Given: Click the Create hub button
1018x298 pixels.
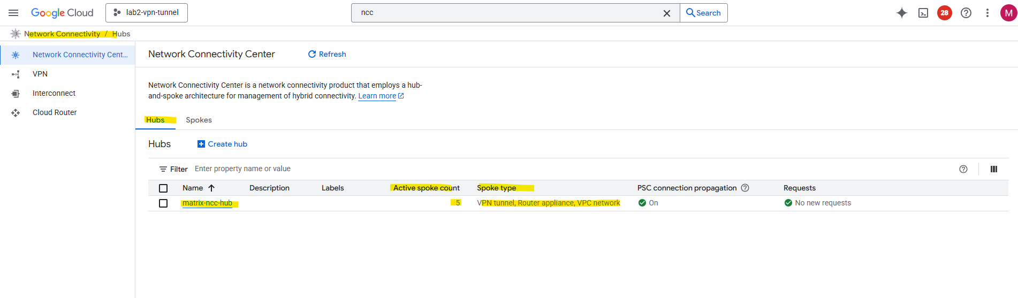Looking at the screenshot, I should pos(222,144).
